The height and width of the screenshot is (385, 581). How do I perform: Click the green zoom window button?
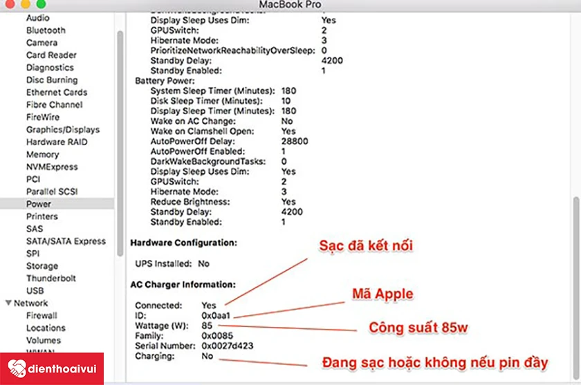tap(41, 4)
